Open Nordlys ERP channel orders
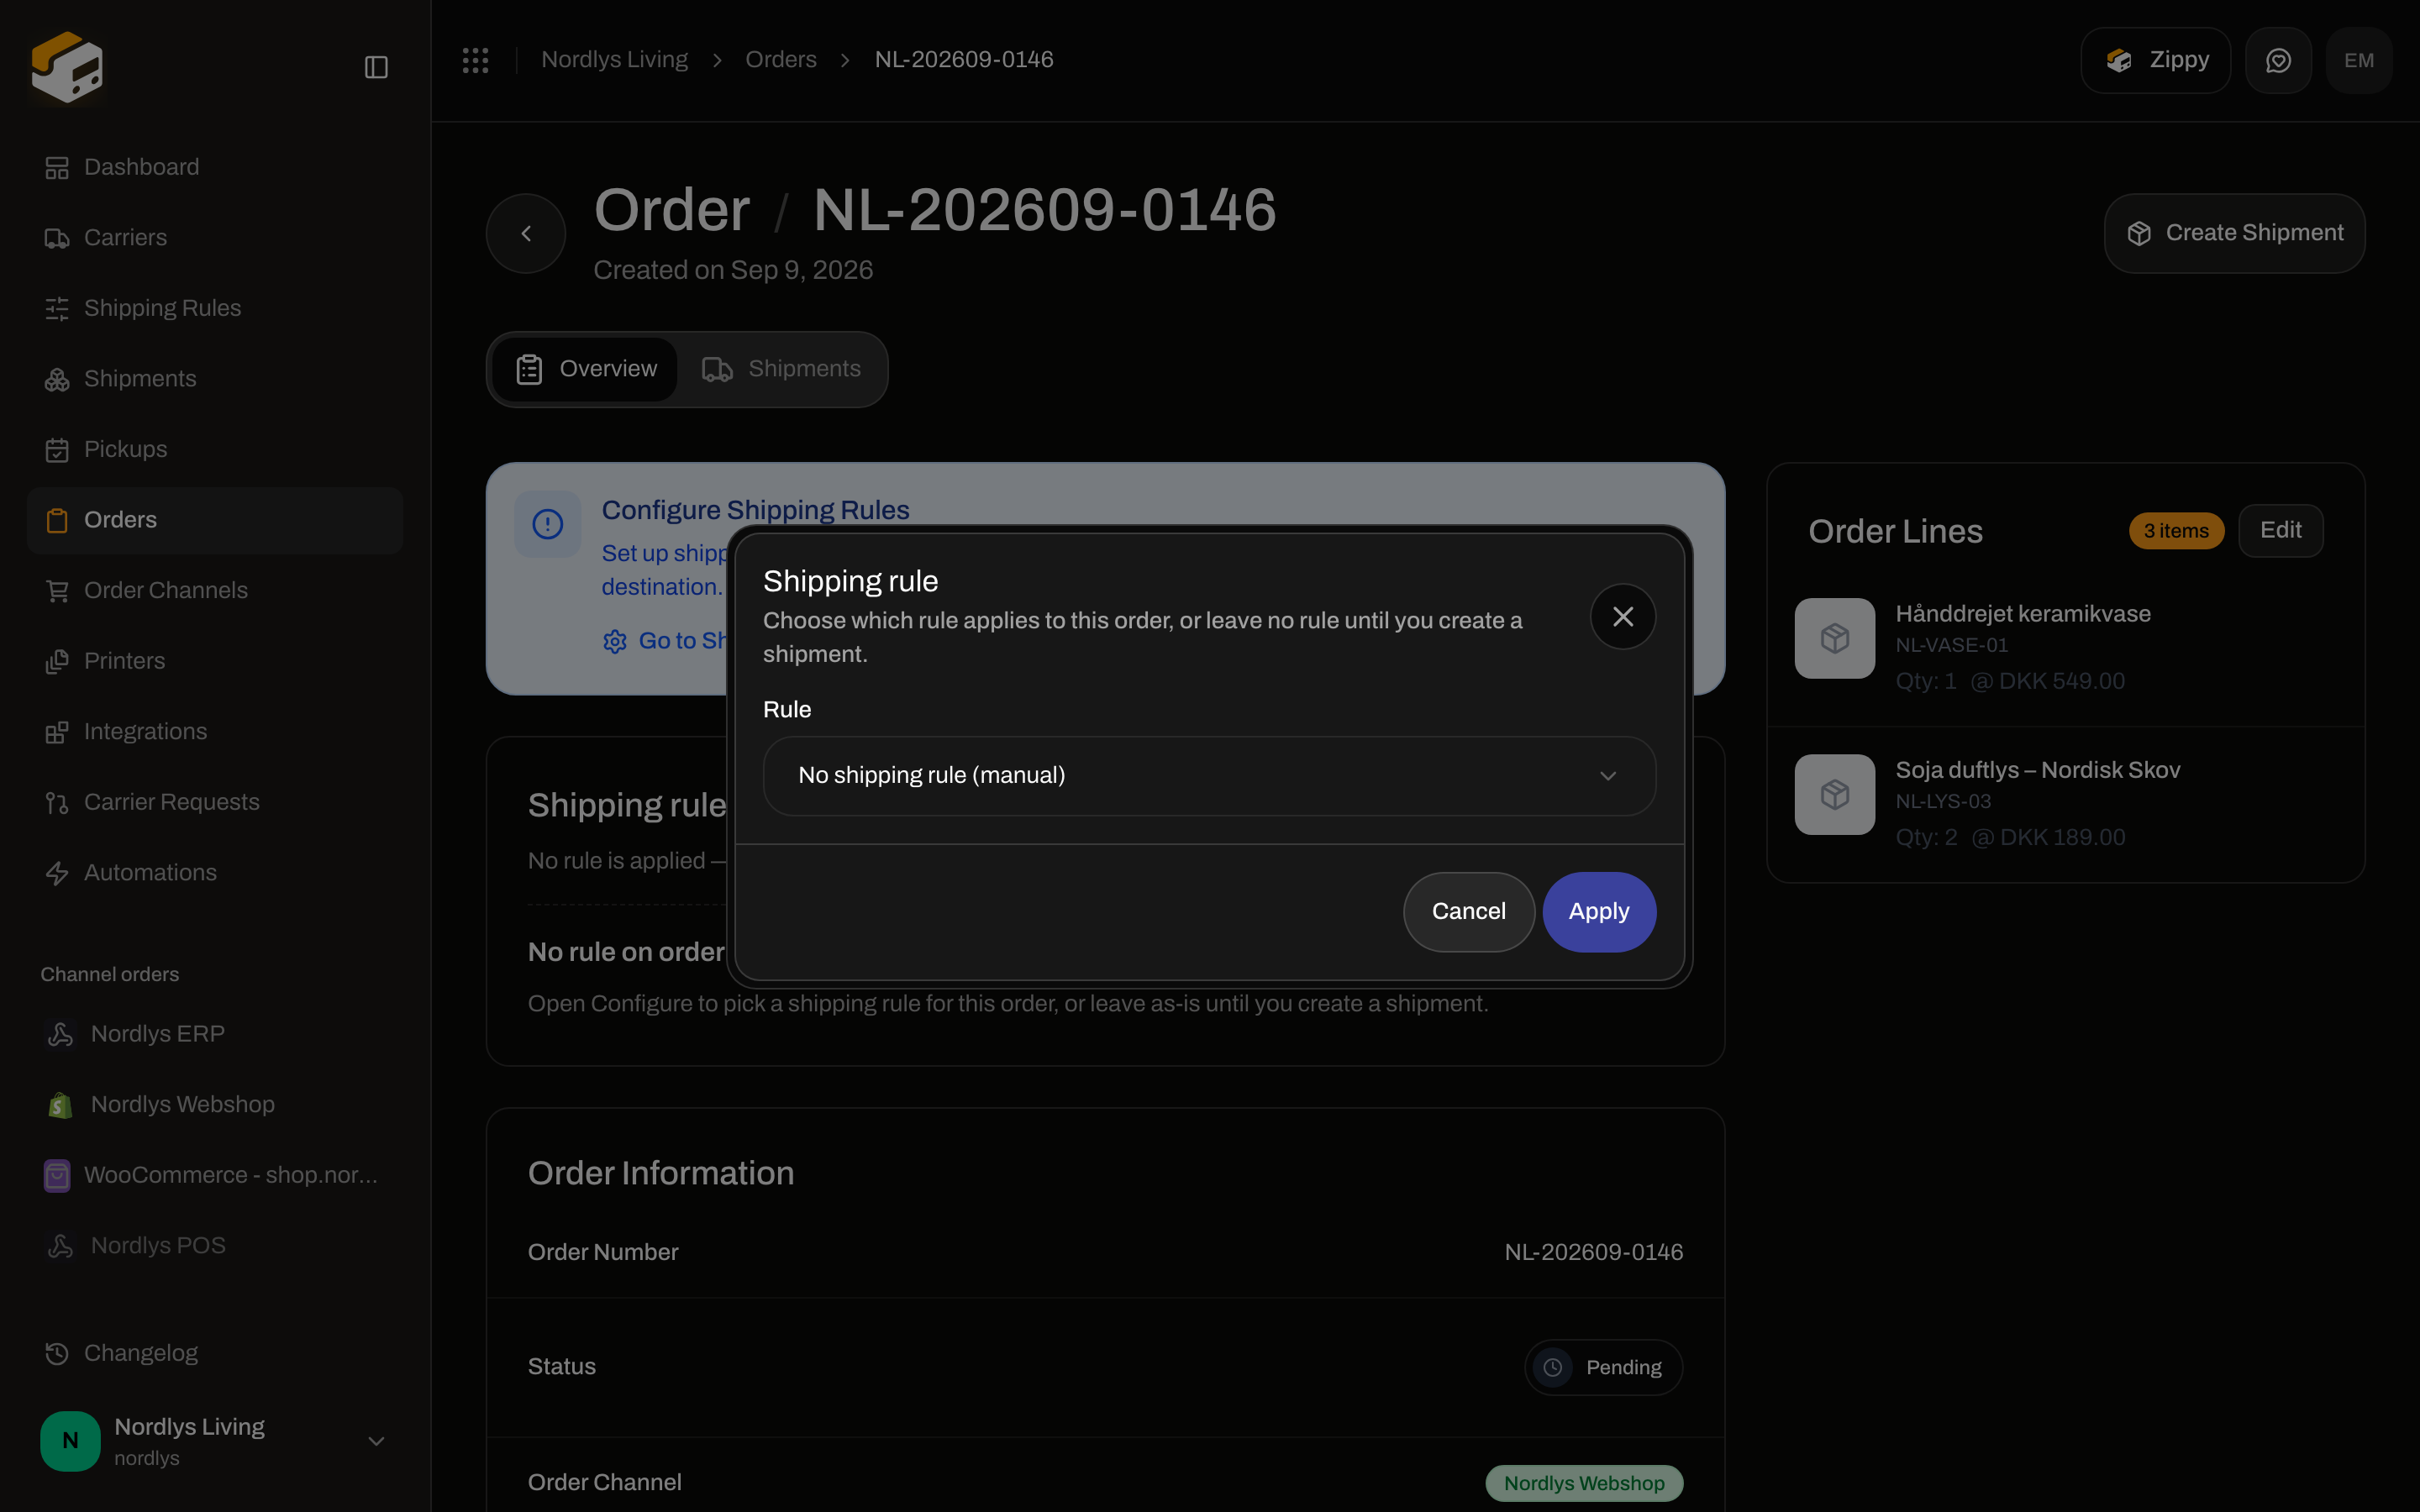This screenshot has width=2420, height=1512. click(215, 1034)
